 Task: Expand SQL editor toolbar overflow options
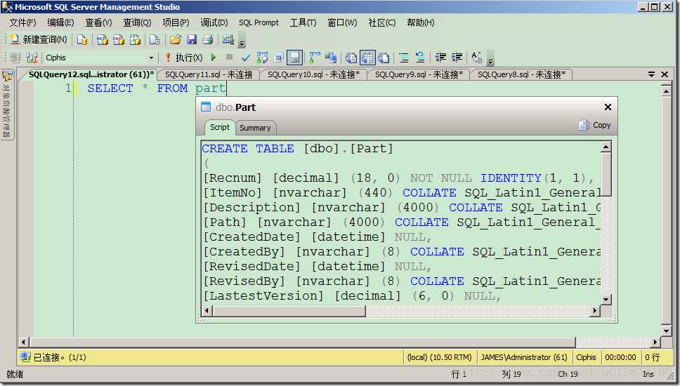click(490, 62)
